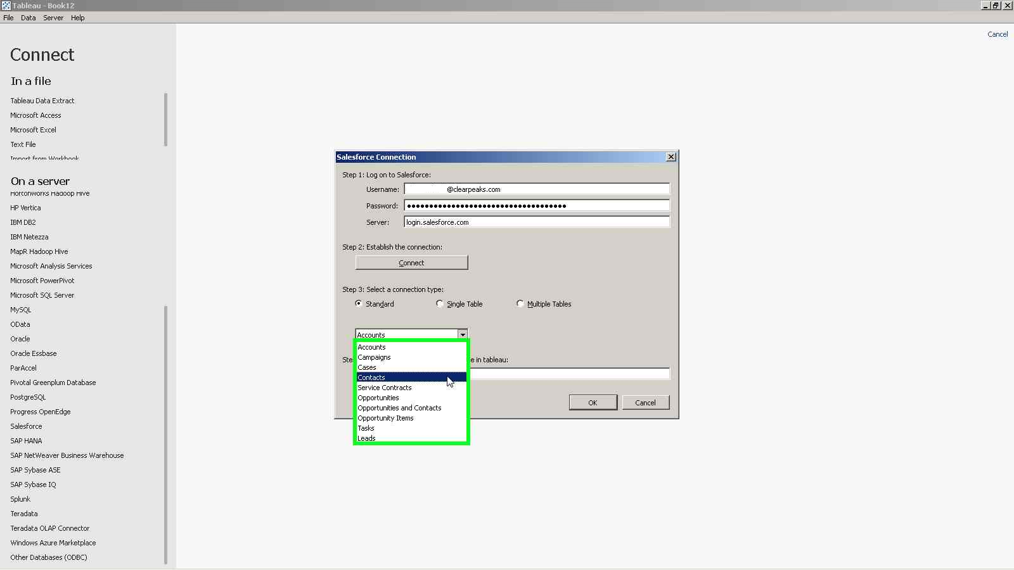Viewport: 1014px width, 570px height.
Task: Select Leads from the dropdown list
Action: (x=411, y=438)
